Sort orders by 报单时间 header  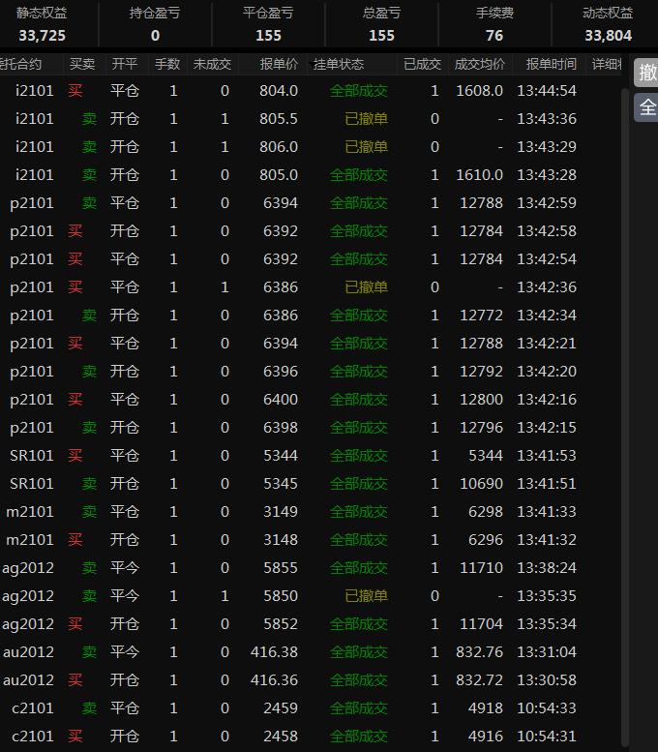pos(551,64)
